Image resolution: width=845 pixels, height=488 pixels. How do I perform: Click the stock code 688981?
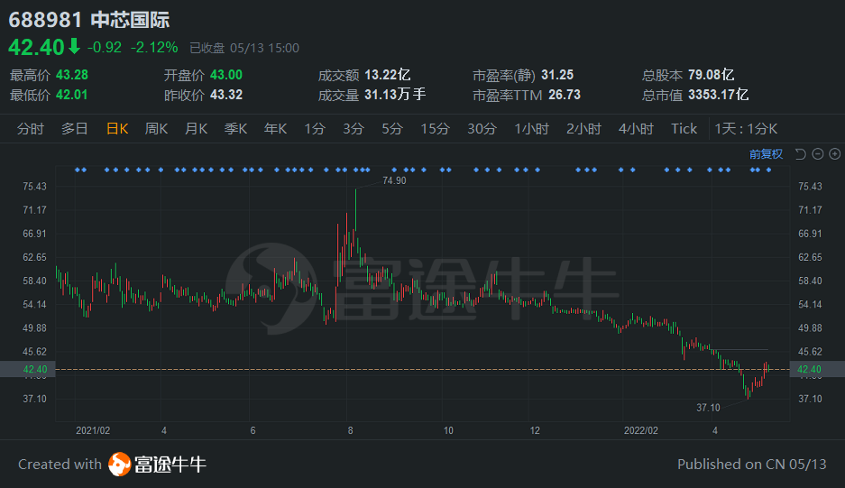pos(45,20)
